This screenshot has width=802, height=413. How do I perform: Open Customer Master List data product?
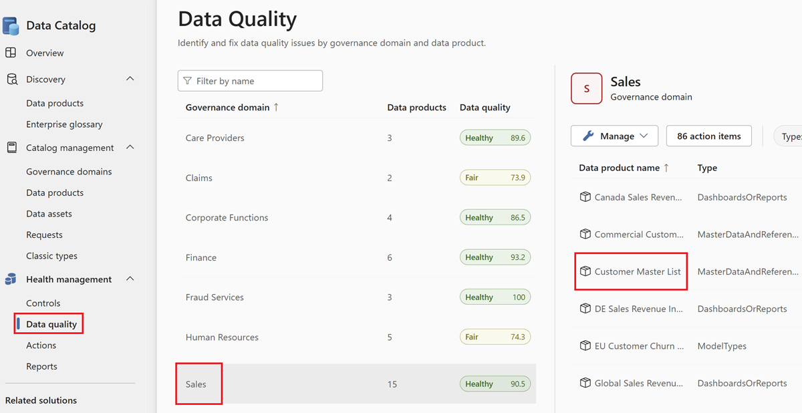[638, 271]
